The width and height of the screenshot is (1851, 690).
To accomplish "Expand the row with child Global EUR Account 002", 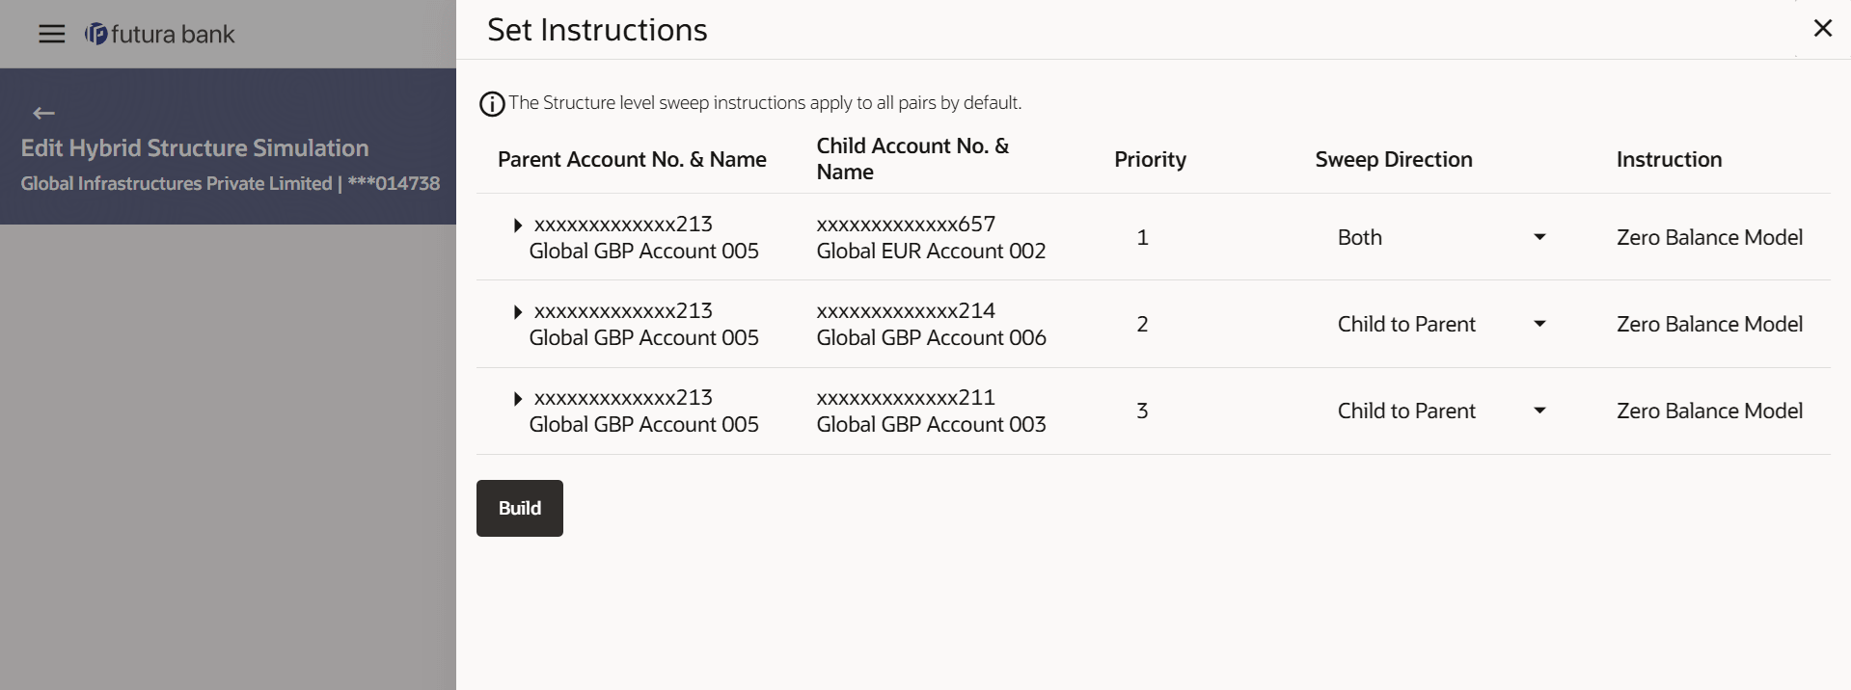I will click(x=518, y=226).
